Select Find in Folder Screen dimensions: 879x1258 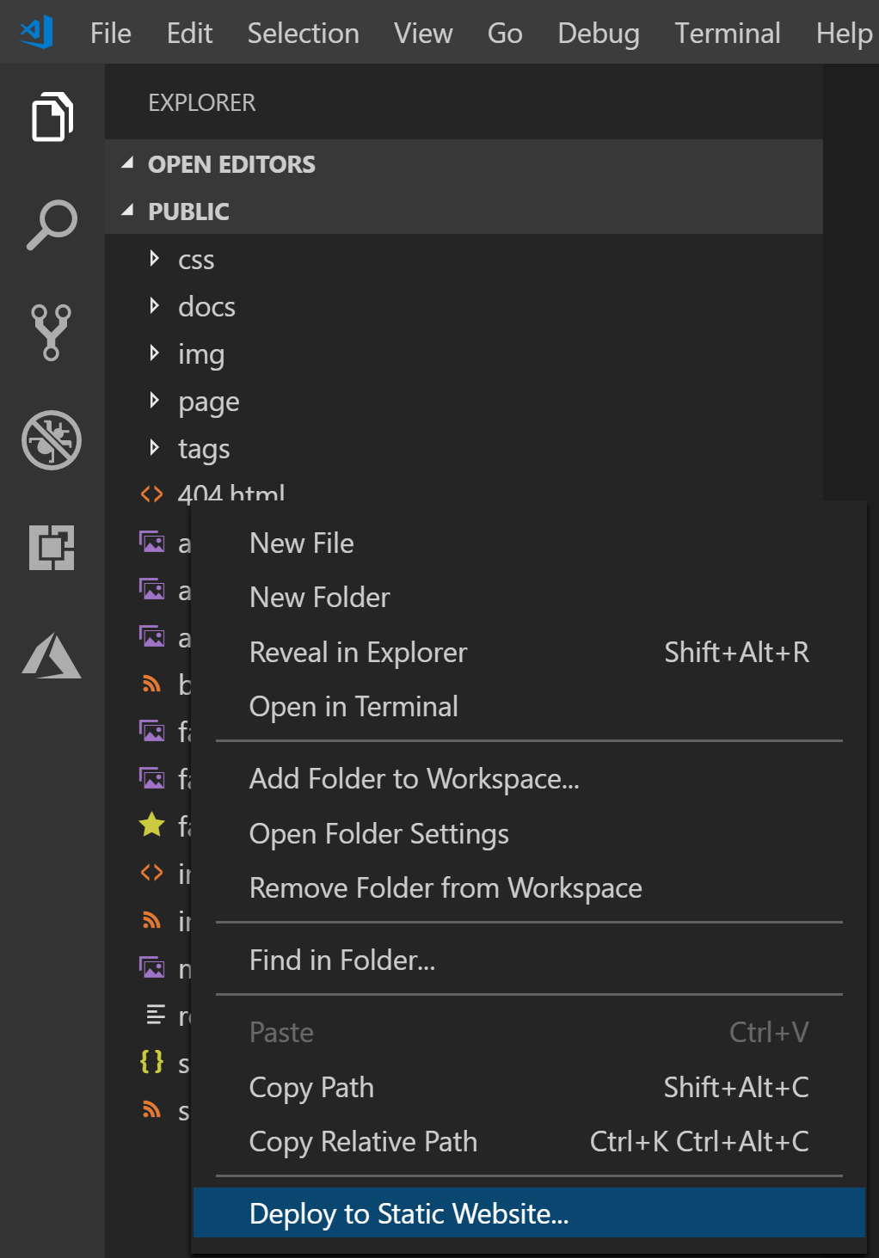coord(529,960)
